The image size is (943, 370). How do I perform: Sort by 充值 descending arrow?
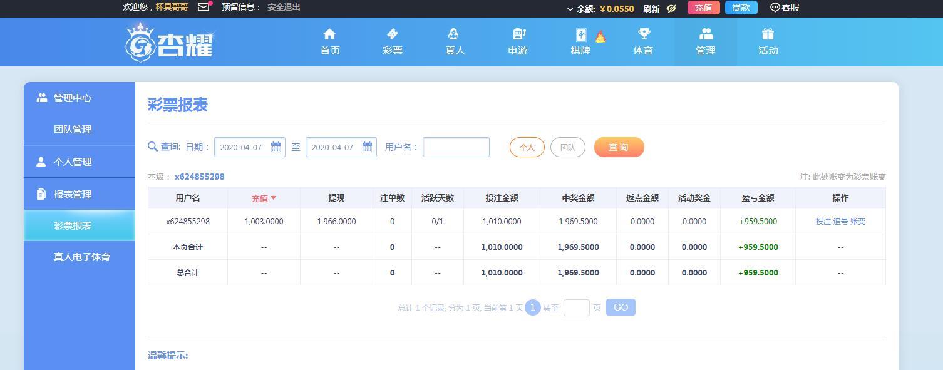[273, 198]
